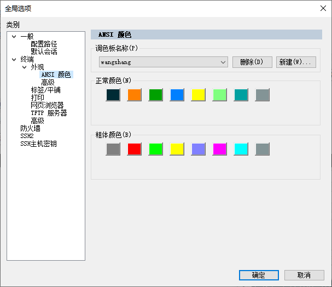
Task: Select TFTP 服务器 tree item
Action: [x=49, y=113]
